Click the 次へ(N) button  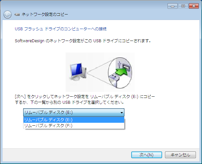click(147, 155)
